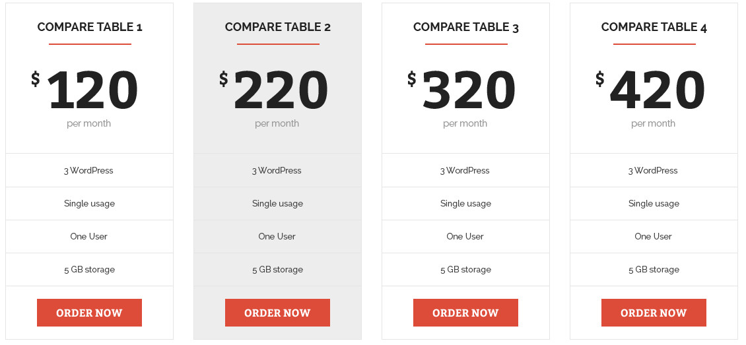Choose Order Now under Compare Table 3
Image resolution: width=746 pixels, height=345 pixels.
coord(465,313)
